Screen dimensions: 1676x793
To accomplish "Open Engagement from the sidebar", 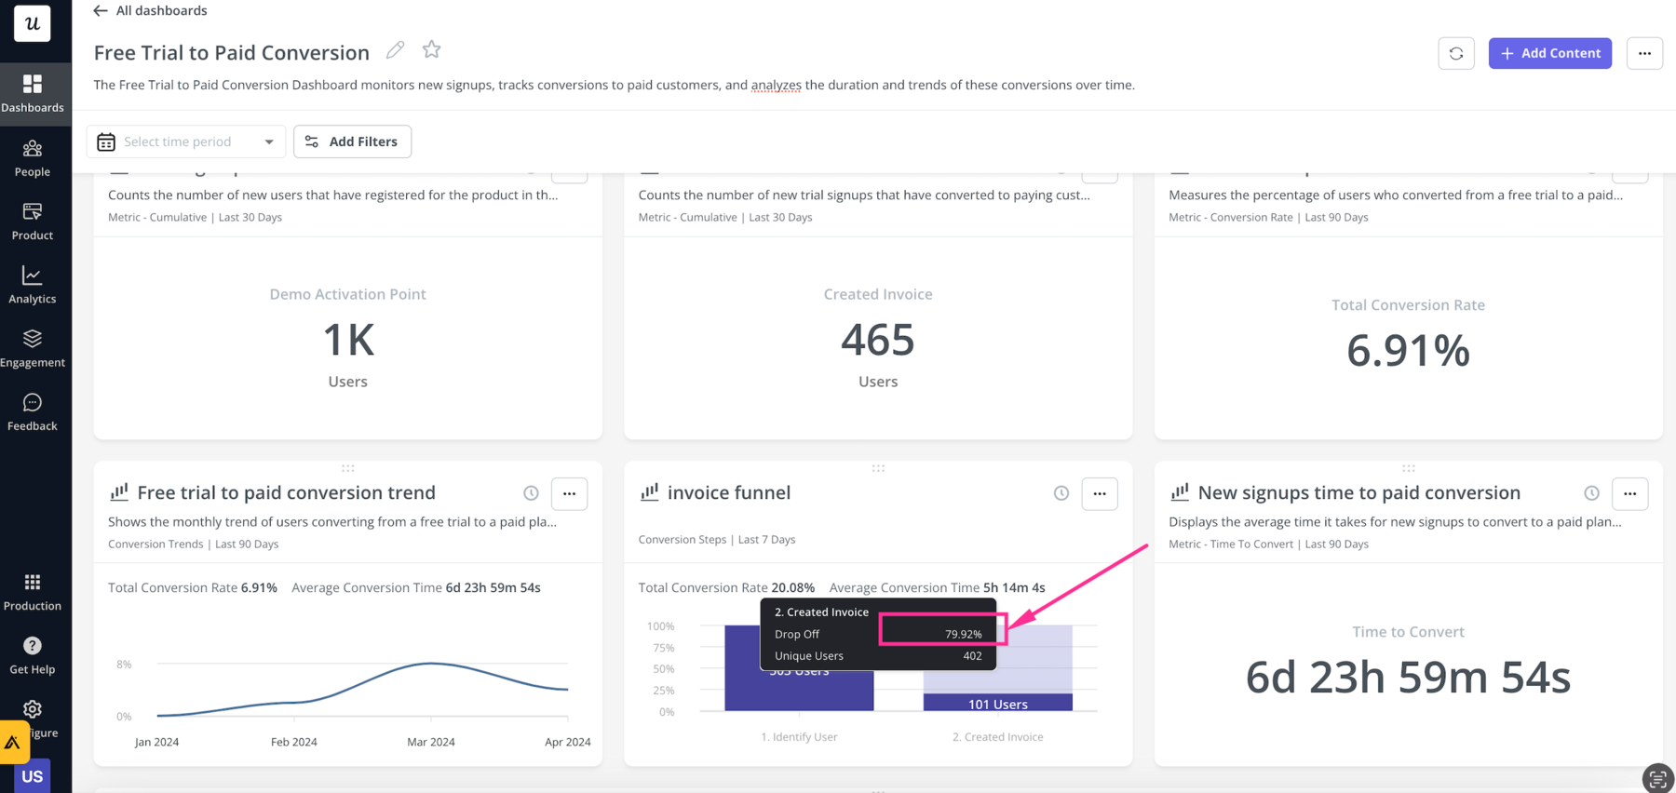I will 33,349.
